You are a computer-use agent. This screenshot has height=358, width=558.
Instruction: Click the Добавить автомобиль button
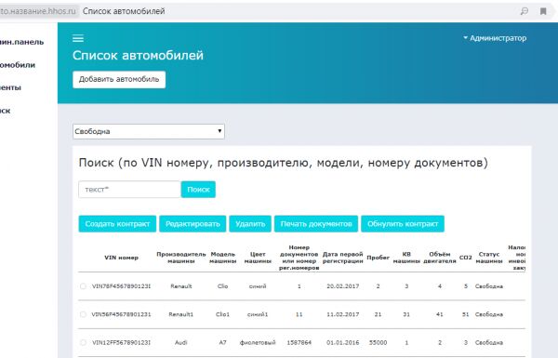coord(119,79)
